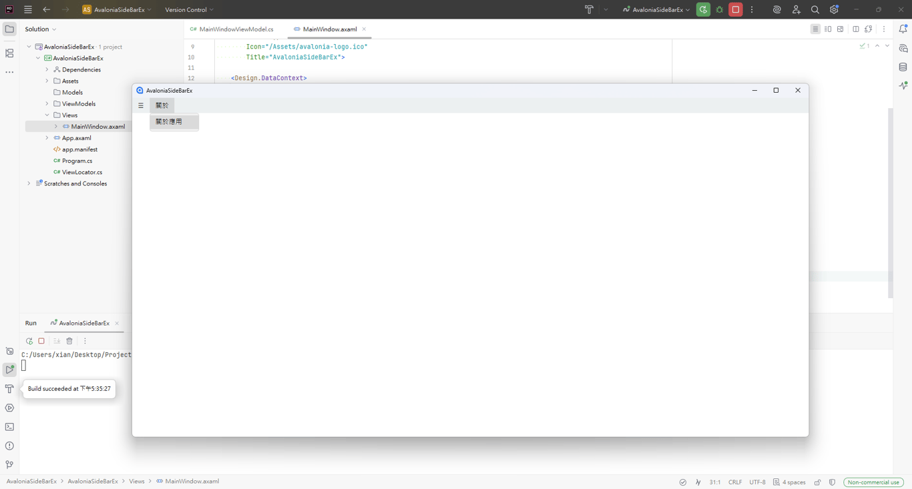Image resolution: width=912 pixels, height=489 pixels.
Task: Open the IDE settings gear
Action: point(834,10)
